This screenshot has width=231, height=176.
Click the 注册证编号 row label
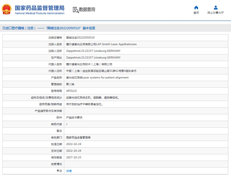pyautogui.click(x=55, y=38)
